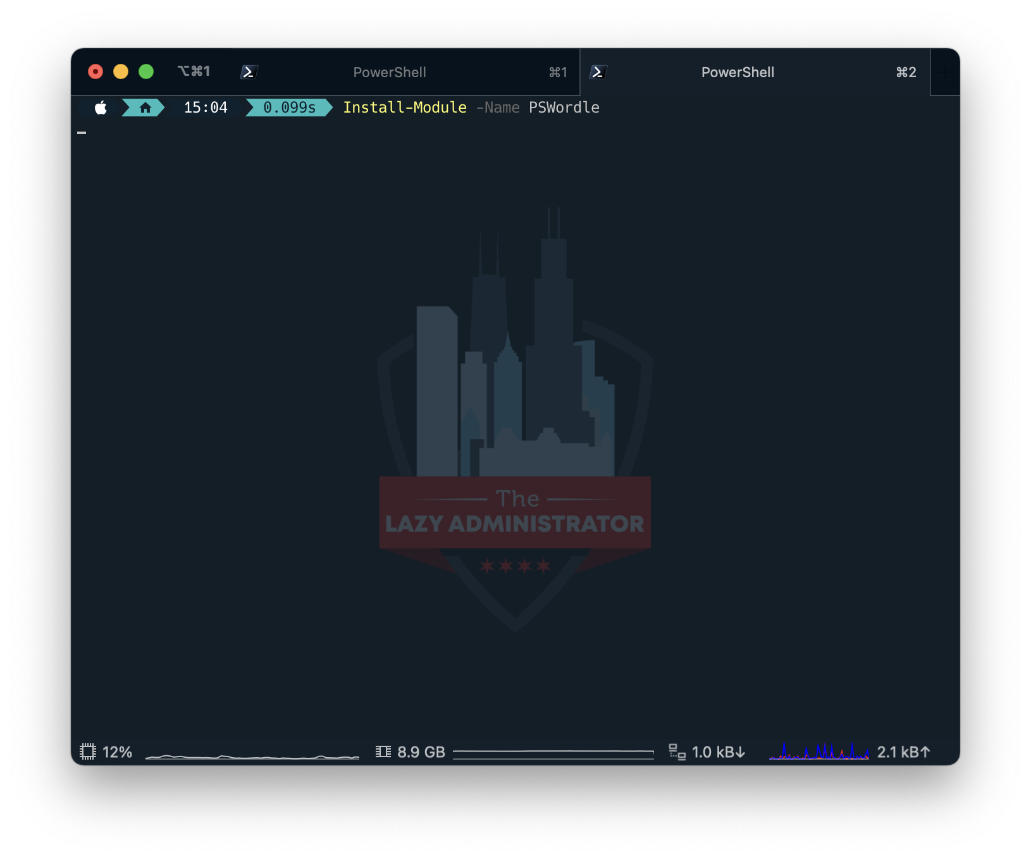Click the 2.1 kB upload value
Screen dimensions: 1031x859
[x=904, y=752]
